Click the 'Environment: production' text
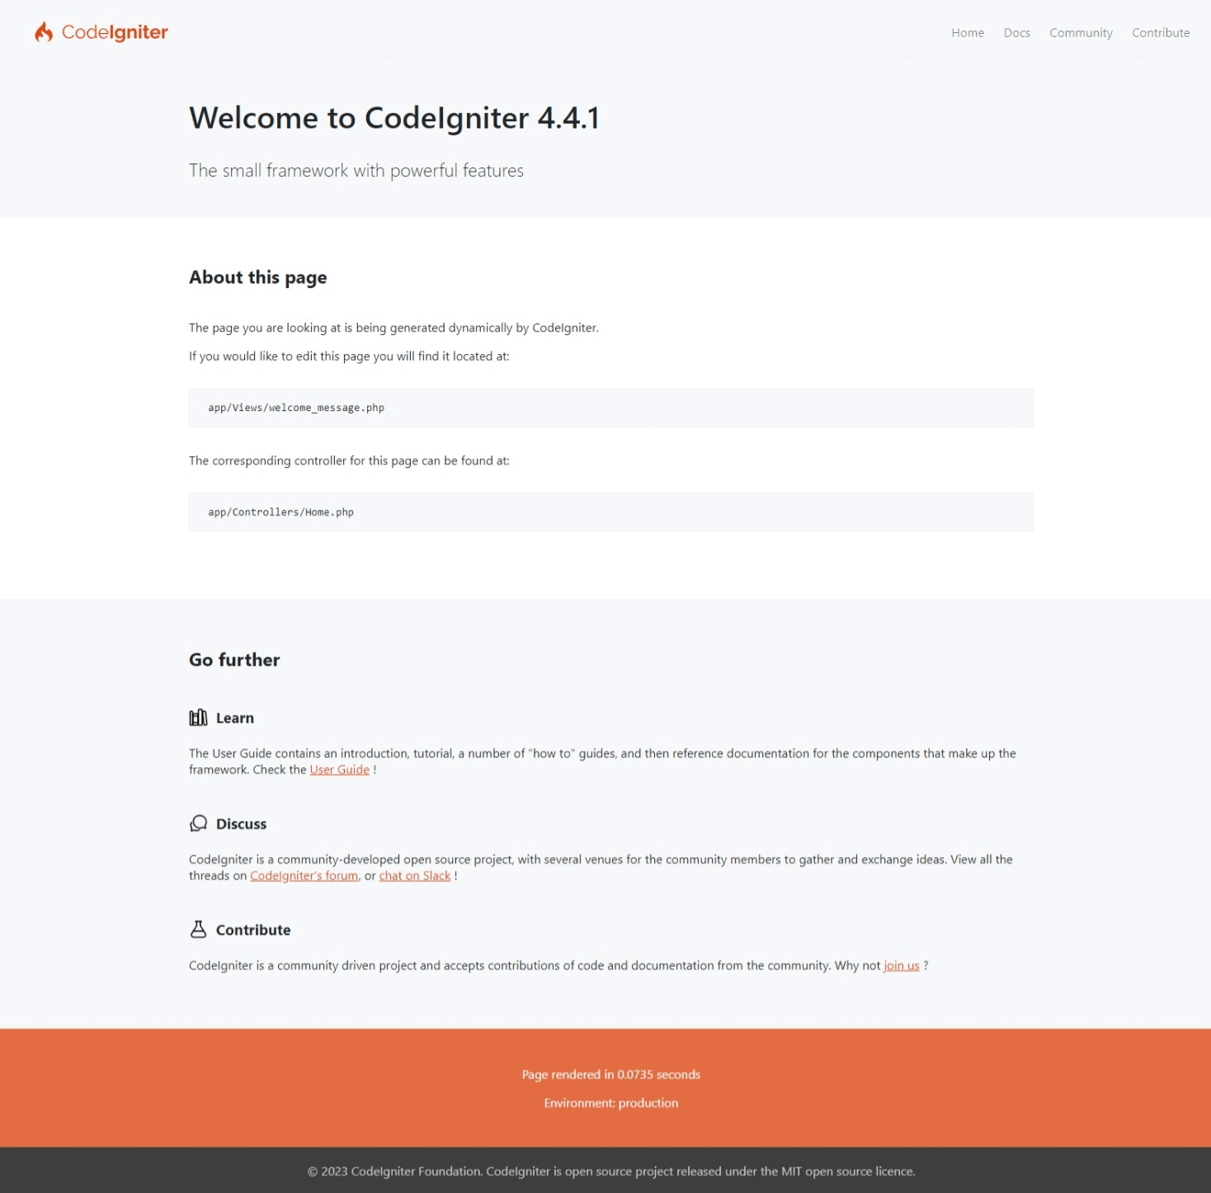Image resolution: width=1211 pixels, height=1193 pixels. (x=611, y=1103)
